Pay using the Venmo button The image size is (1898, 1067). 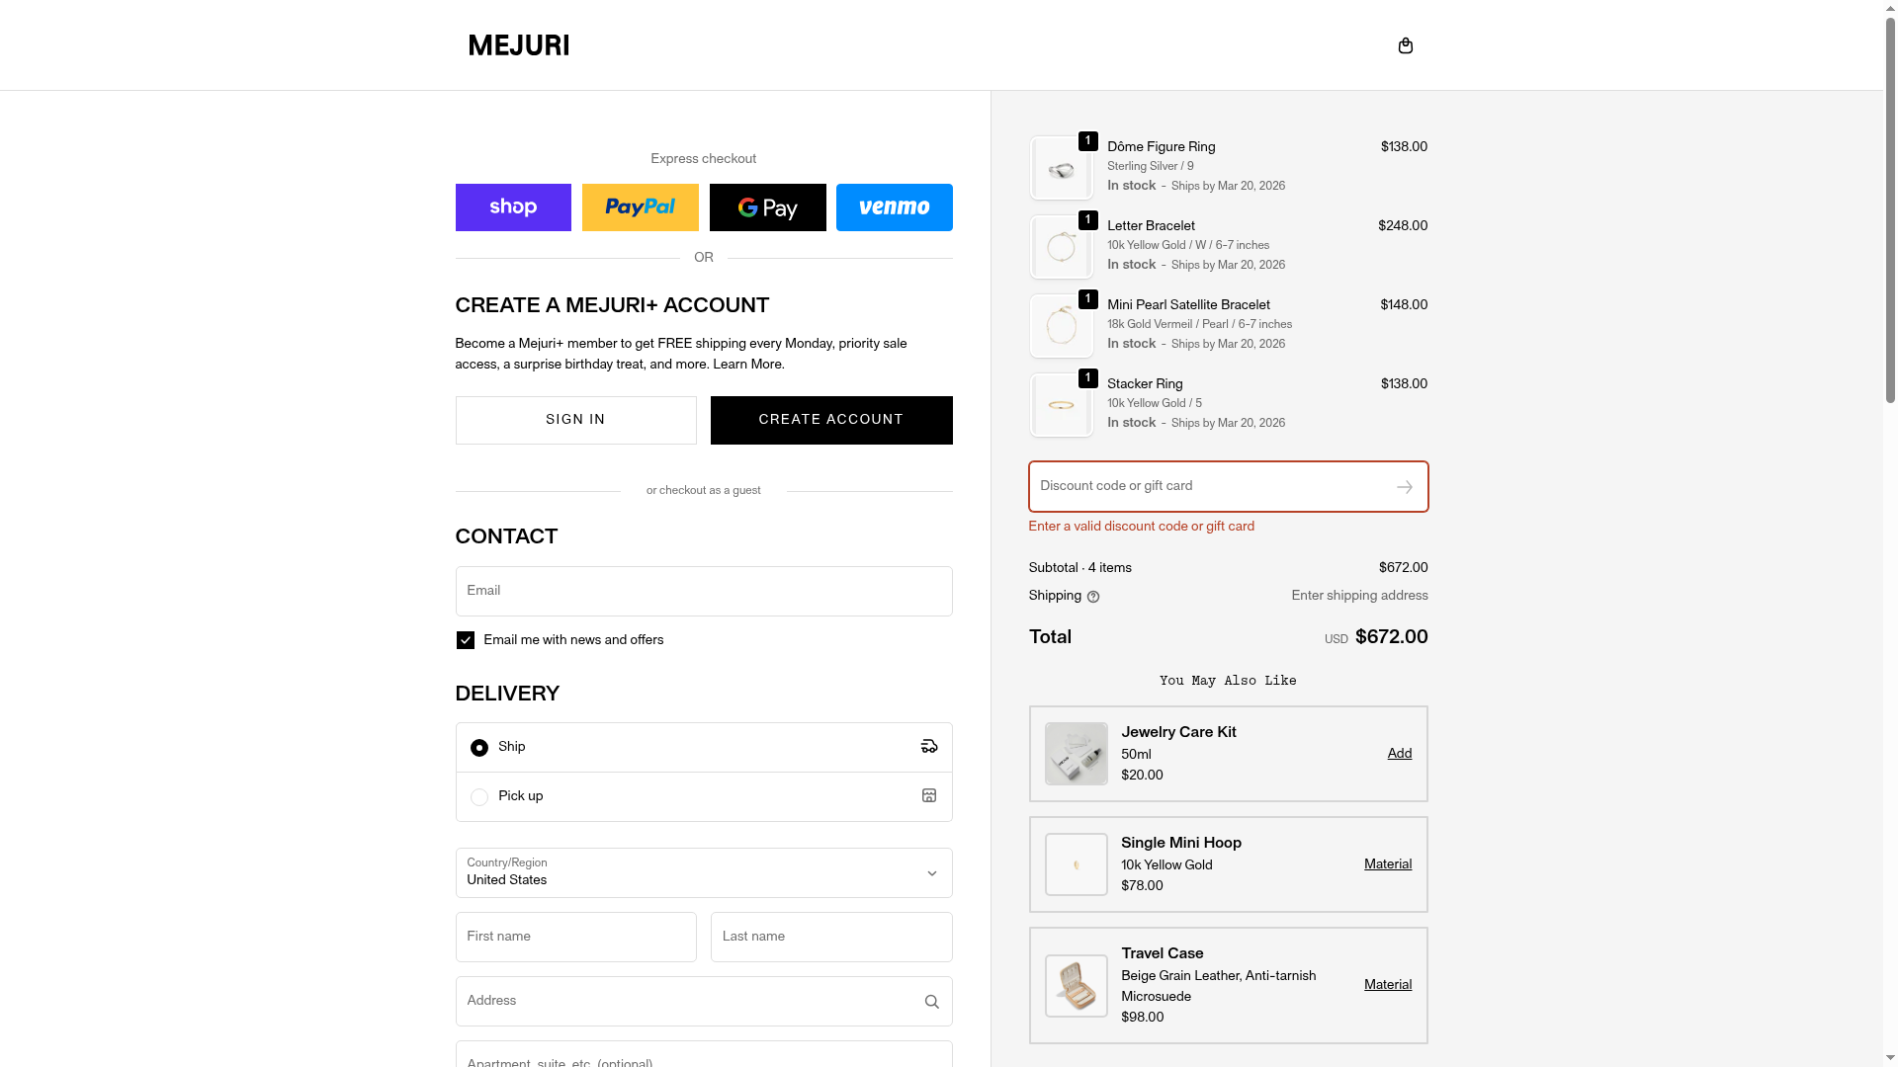point(894,207)
